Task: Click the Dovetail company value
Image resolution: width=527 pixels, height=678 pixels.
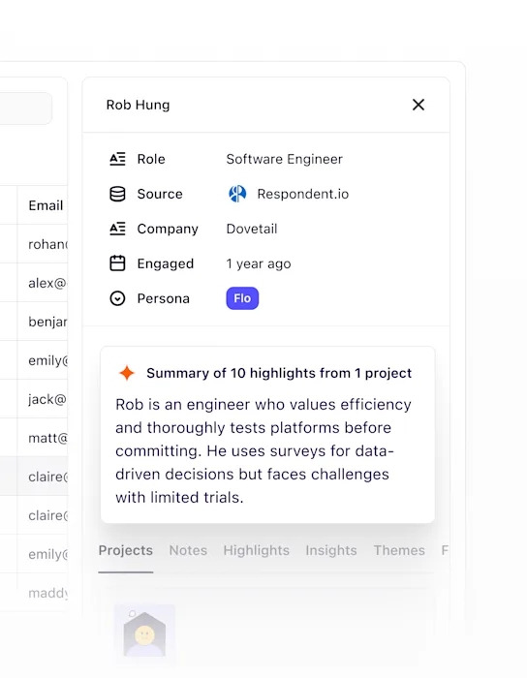Action: point(252,229)
